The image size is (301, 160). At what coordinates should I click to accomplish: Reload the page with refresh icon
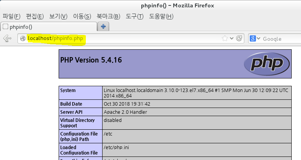[x=239, y=38]
